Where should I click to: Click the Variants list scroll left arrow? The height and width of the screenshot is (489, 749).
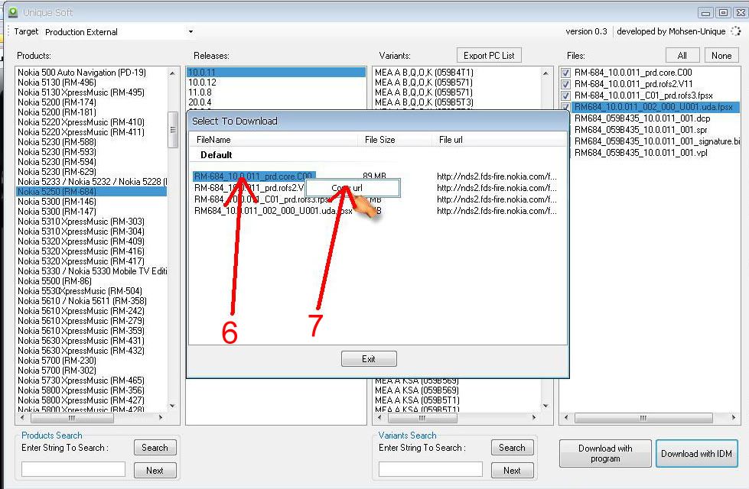(x=379, y=418)
